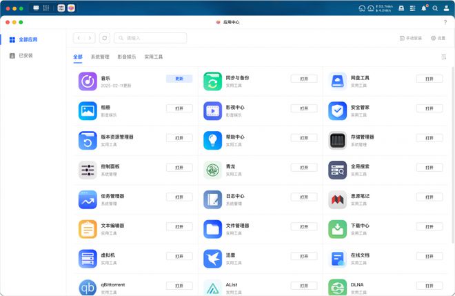This screenshot has height=296, width=455.
Task: Click the refresh button
Action: point(105,38)
